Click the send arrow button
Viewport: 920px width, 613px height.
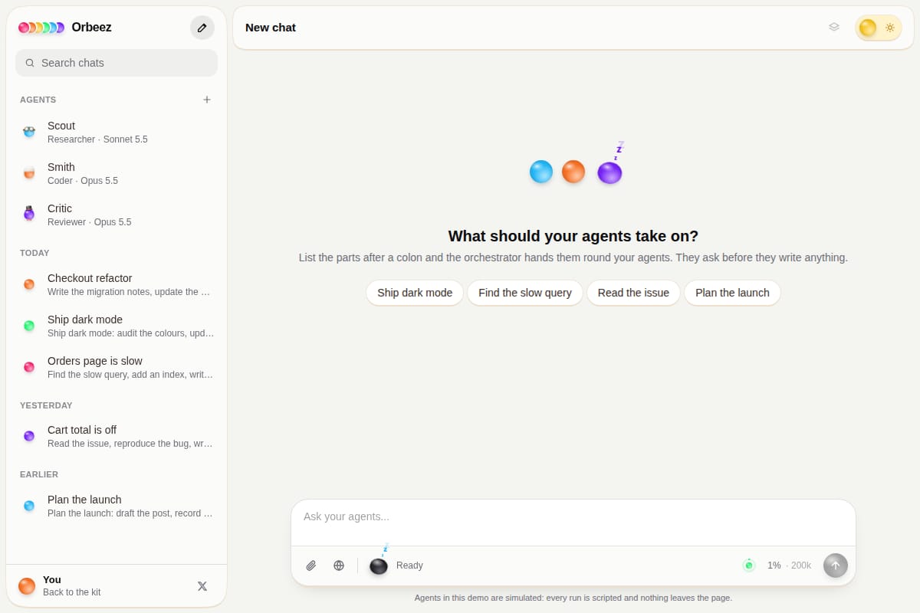pos(836,565)
